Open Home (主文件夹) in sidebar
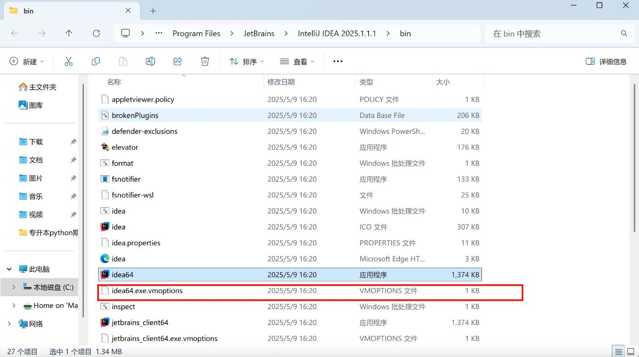Viewport: 639px width, 357px height. (x=38, y=87)
